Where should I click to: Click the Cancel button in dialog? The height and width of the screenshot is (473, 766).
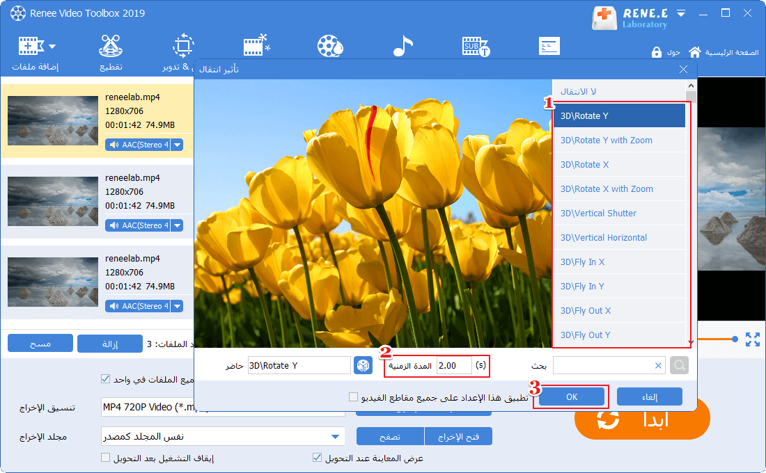coord(650,397)
